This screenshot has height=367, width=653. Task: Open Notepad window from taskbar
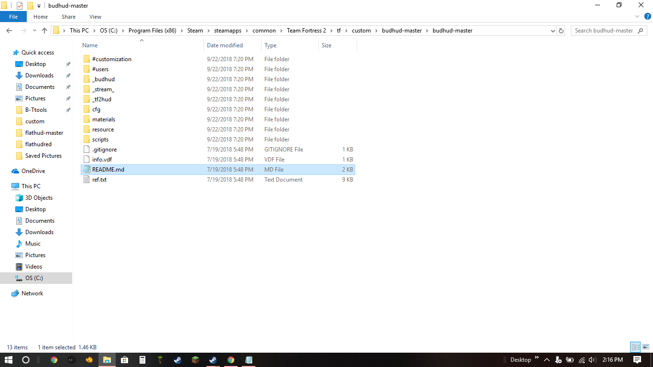coord(249,360)
